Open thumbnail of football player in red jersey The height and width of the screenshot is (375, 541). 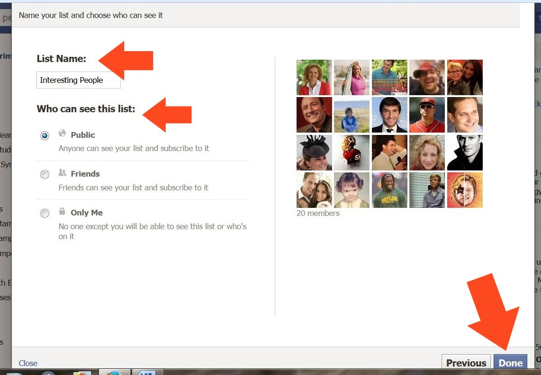coord(352,152)
